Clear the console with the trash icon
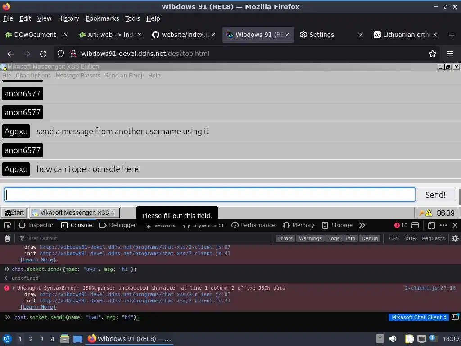Screen dimensions: 461x346 tap(7, 238)
